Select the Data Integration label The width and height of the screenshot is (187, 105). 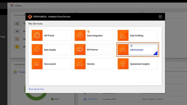pos(95,36)
